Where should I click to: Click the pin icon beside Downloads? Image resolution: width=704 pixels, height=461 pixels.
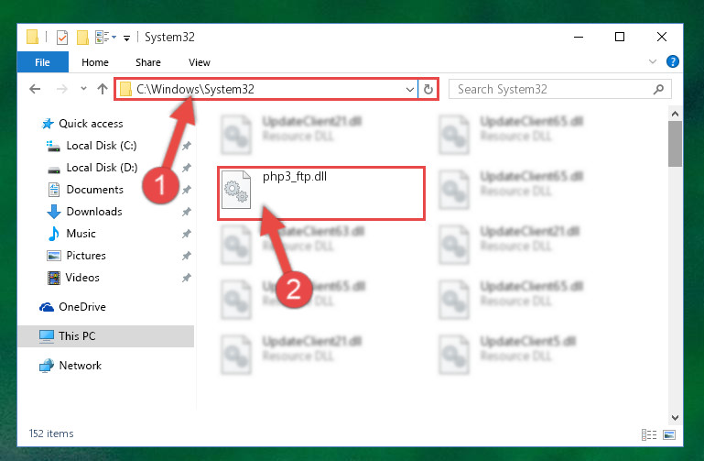(187, 212)
